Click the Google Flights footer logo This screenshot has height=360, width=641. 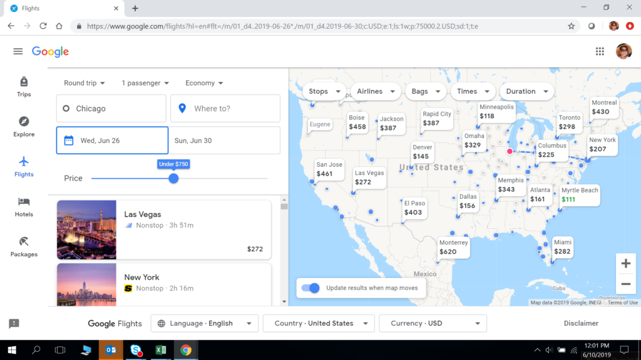[115, 324]
